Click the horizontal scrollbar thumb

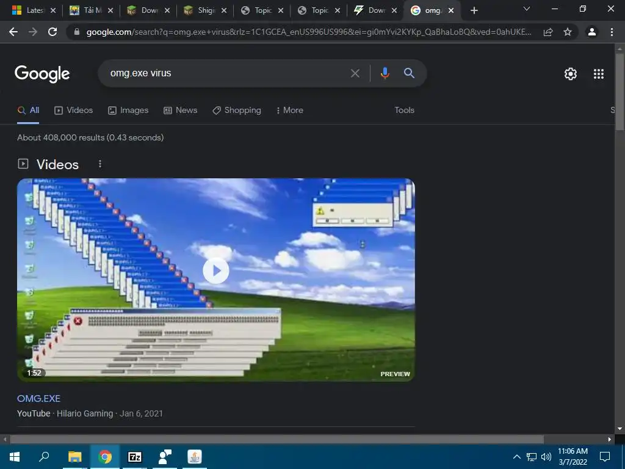277,439
